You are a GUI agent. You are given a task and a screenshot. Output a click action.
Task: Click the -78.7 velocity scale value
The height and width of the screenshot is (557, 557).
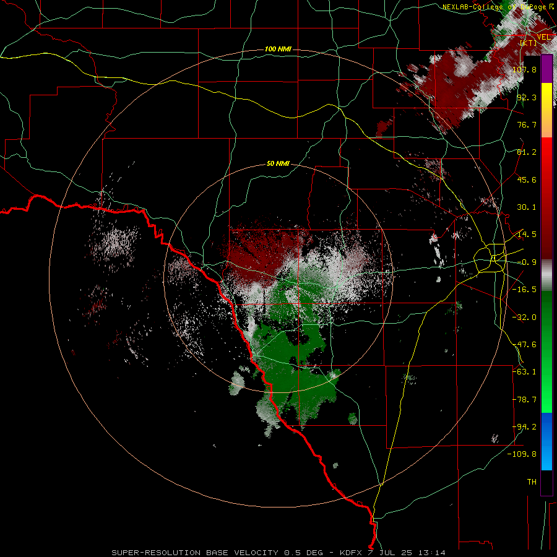click(x=524, y=400)
